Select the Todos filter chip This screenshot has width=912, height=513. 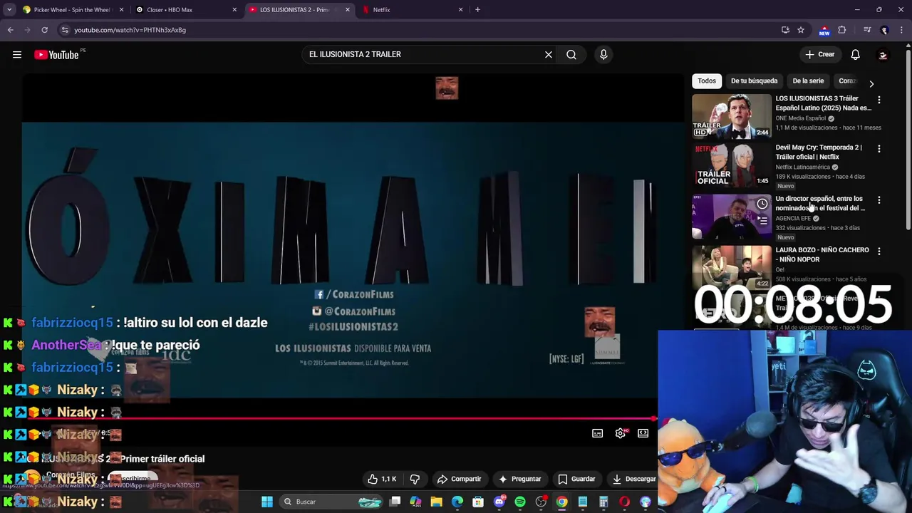(707, 81)
